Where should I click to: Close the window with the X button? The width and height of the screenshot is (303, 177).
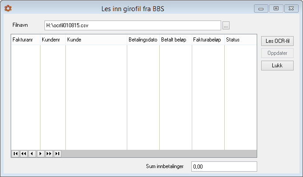coord(291,8)
